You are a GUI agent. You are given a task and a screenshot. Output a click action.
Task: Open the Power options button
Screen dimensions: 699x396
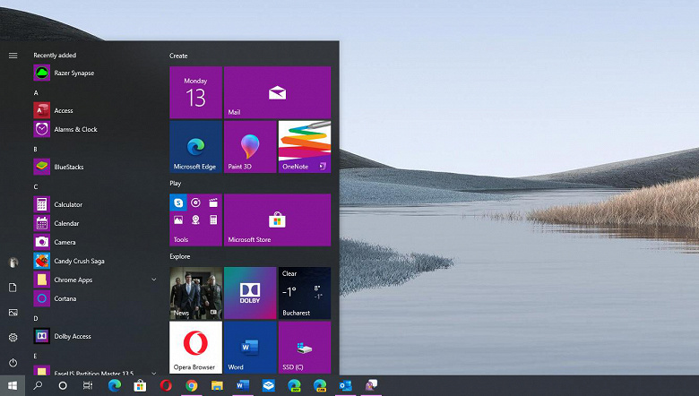tap(13, 363)
